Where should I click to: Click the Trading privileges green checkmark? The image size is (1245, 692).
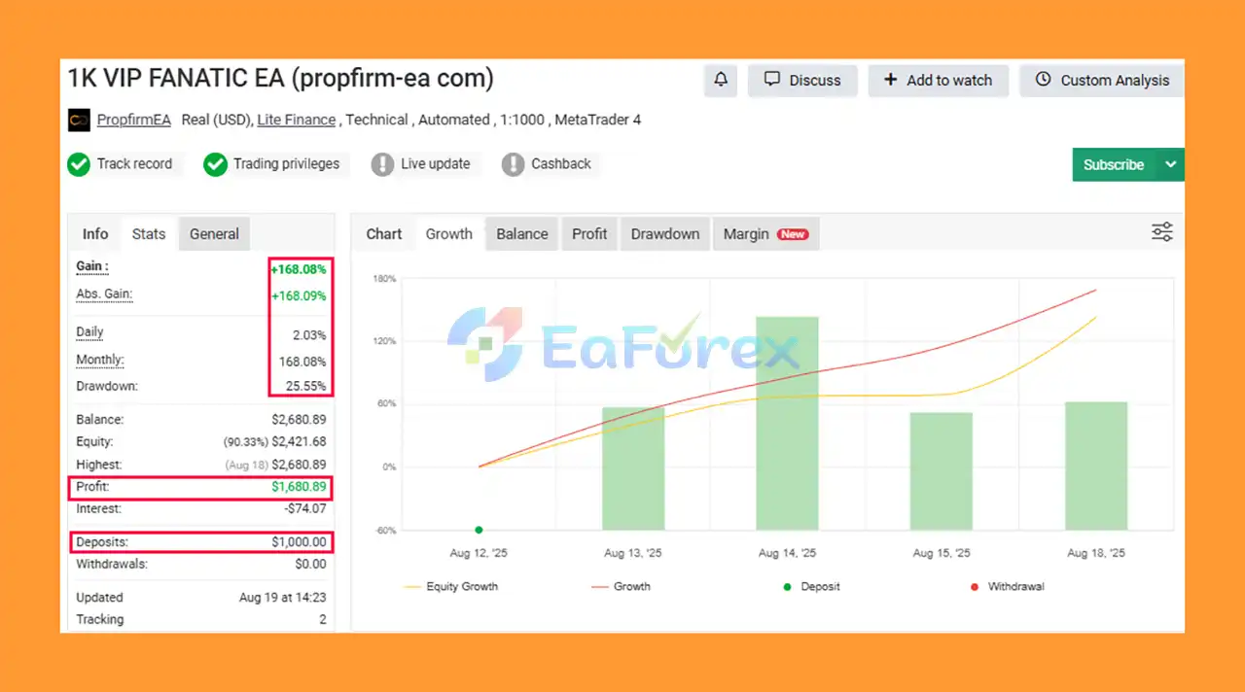click(215, 164)
